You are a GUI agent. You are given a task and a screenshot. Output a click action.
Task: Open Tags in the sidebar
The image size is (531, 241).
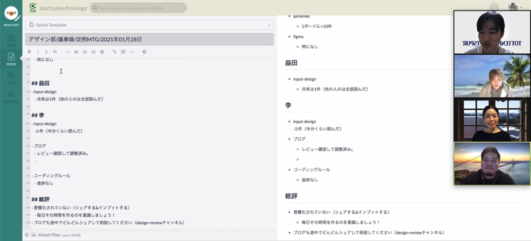click(11, 78)
